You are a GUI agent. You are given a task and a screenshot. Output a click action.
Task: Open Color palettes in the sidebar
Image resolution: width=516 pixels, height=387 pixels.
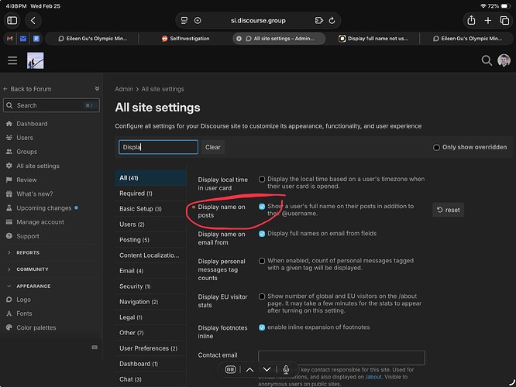[36, 327]
